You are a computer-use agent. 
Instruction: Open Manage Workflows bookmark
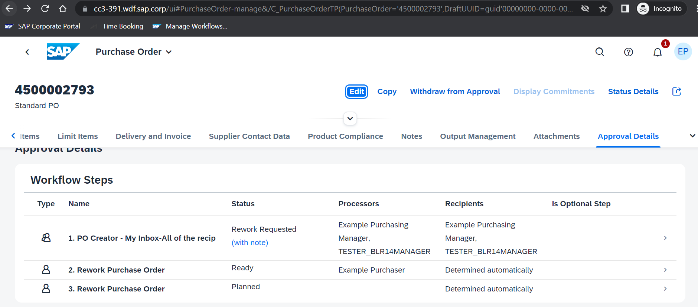(x=190, y=26)
